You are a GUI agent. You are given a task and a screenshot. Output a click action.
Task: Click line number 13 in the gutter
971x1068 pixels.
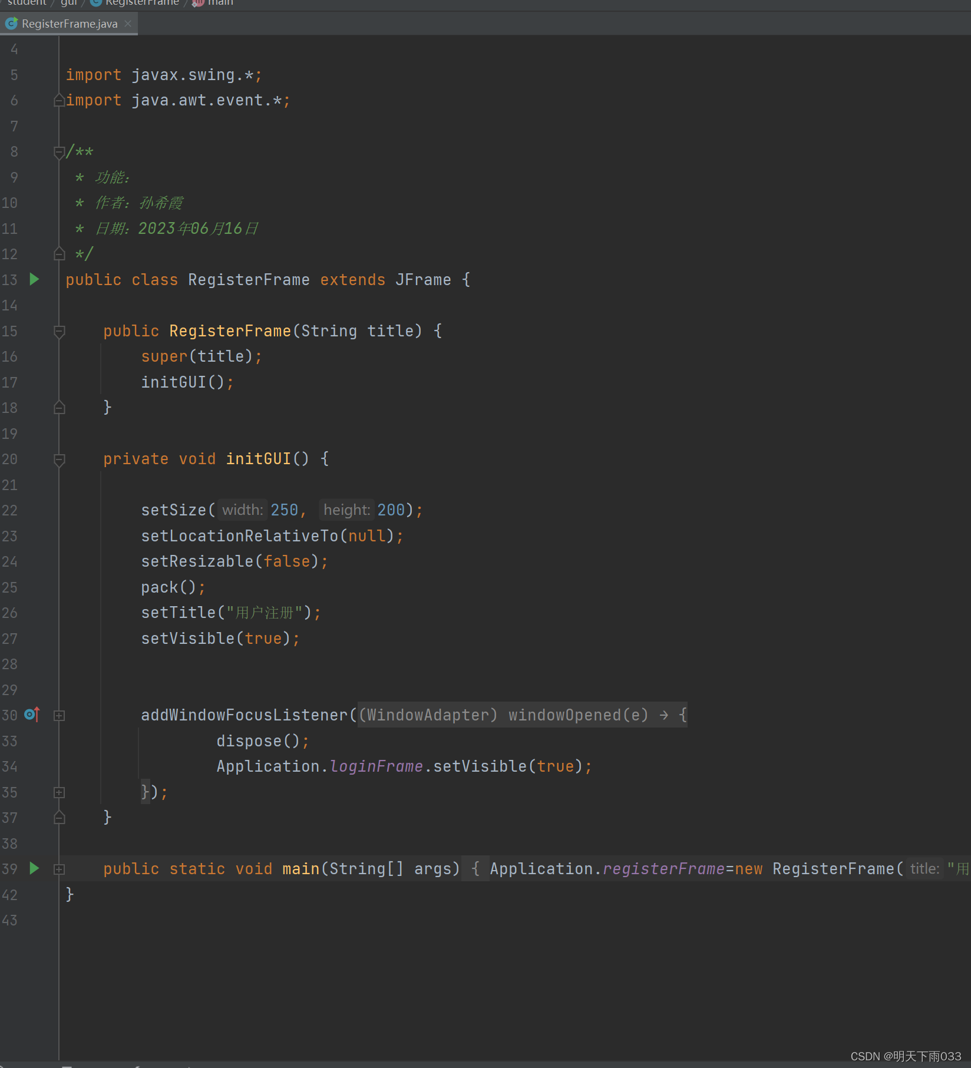pyautogui.click(x=9, y=280)
